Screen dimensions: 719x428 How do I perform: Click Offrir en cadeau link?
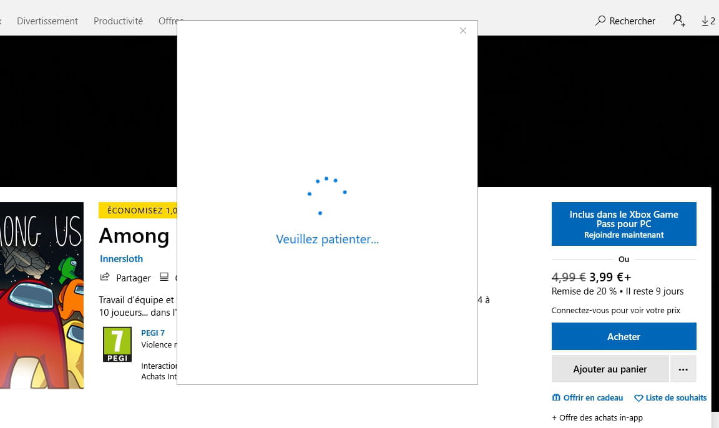587,398
